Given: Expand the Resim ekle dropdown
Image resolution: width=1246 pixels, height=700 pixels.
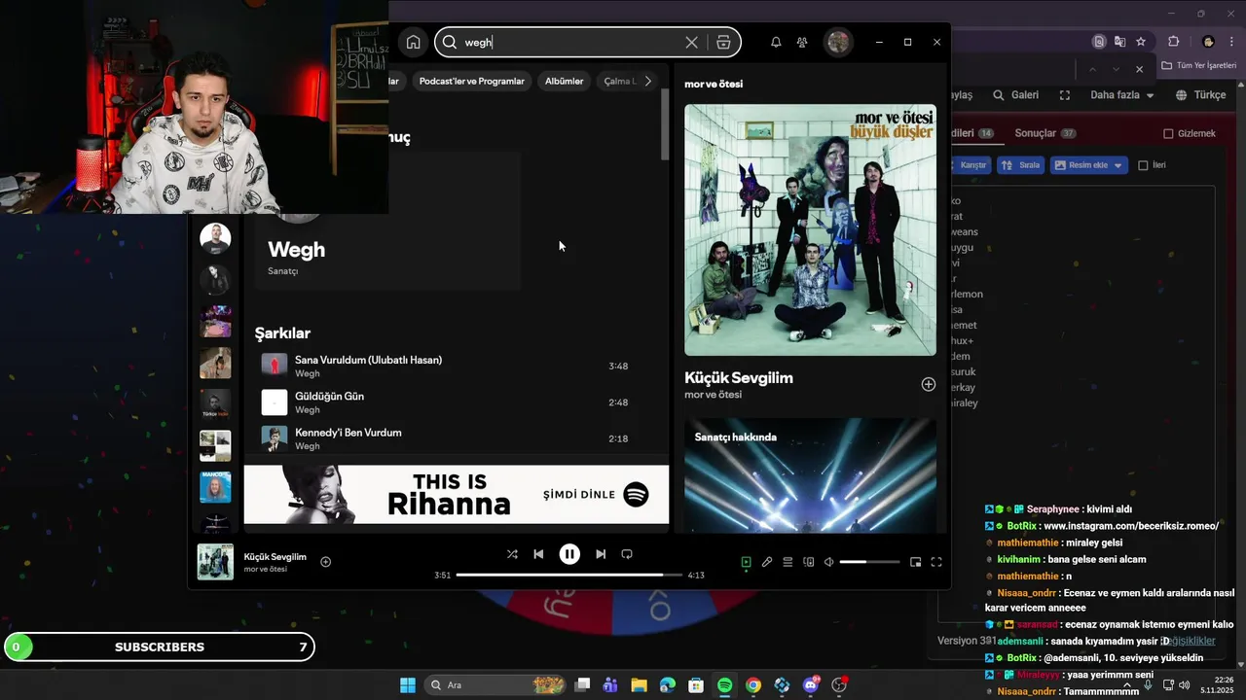Looking at the screenshot, I should (1089, 165).
